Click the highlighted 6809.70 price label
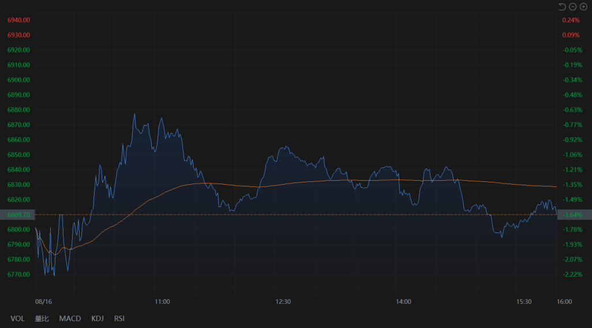 (x=18, y=215)
